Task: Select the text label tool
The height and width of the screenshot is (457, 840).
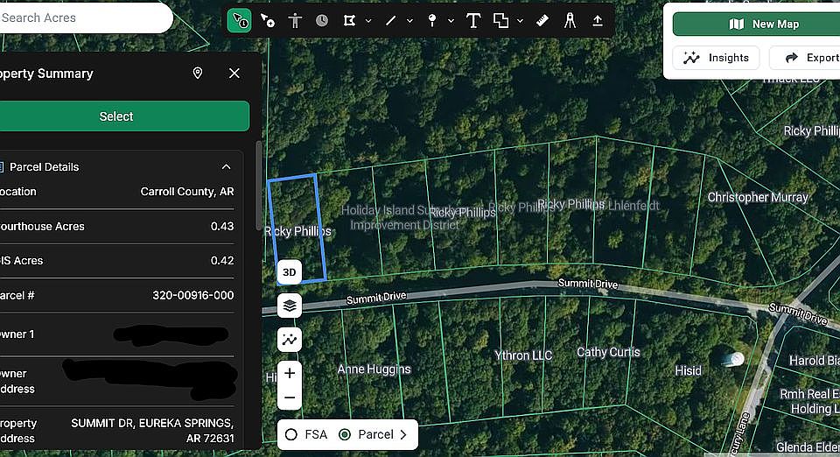Action: 473,21
